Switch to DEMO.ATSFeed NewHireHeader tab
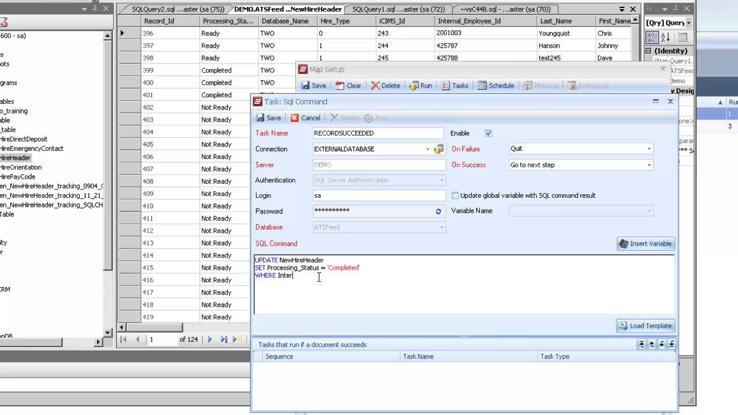 (288, 9)
